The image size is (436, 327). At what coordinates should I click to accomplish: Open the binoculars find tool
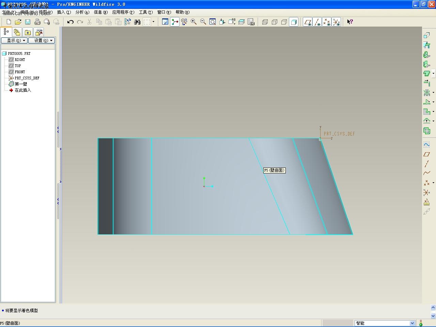tap(137, 22)
